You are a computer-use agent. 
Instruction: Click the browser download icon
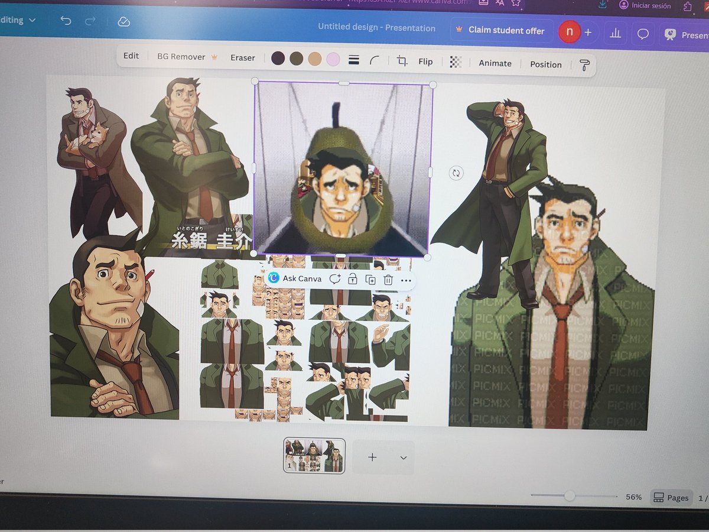pos(602,4)
